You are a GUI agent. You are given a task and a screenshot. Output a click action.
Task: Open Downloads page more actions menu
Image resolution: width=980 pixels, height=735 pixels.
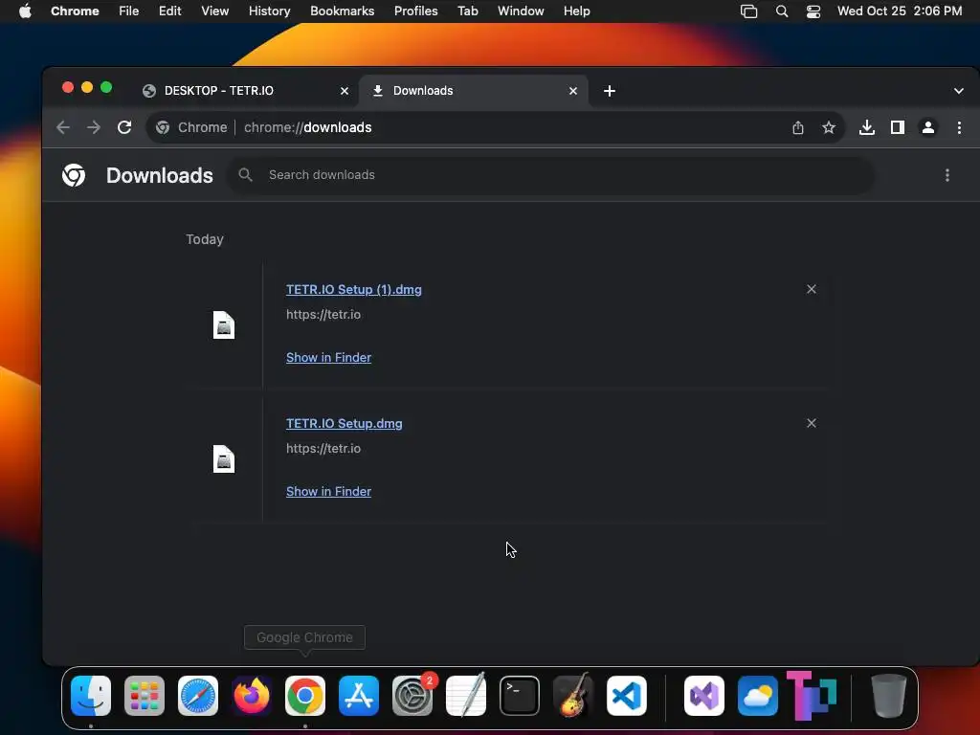click(947, 175)
